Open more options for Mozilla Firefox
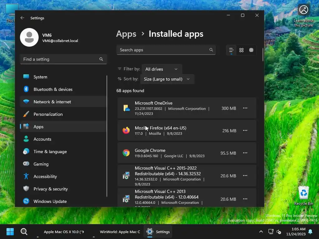 coord(245,130)
